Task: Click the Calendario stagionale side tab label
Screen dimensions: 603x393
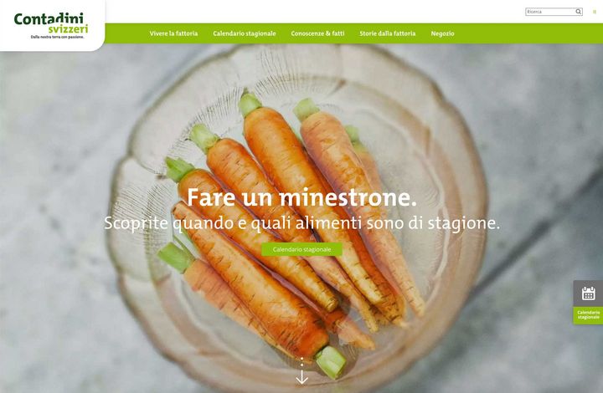Action: pyautogui.click(x=588, y=315)
